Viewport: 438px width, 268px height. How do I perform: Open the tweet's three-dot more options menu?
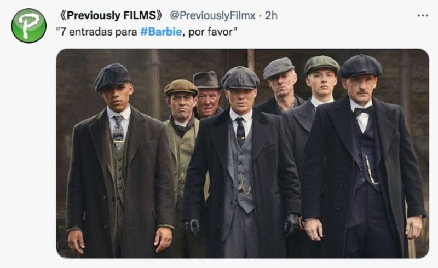coord(422,15)
